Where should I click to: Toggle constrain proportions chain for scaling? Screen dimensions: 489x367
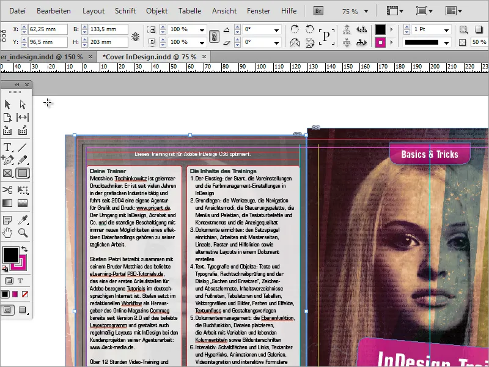pos(214,36)
